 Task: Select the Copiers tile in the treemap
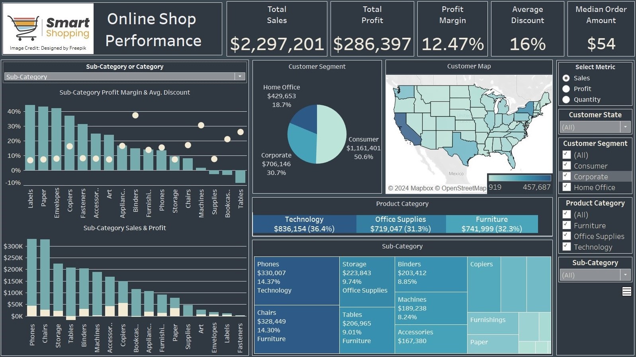(x=484, y=284)
